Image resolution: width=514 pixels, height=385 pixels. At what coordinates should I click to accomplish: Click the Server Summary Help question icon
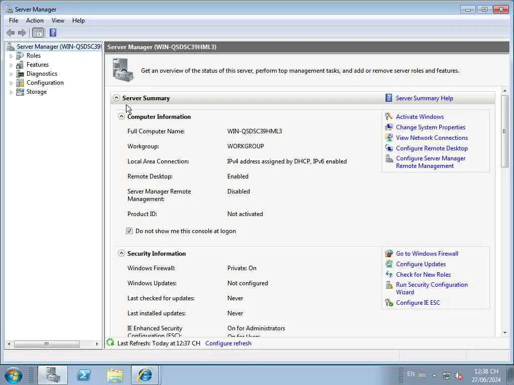(x=389, y=98)
